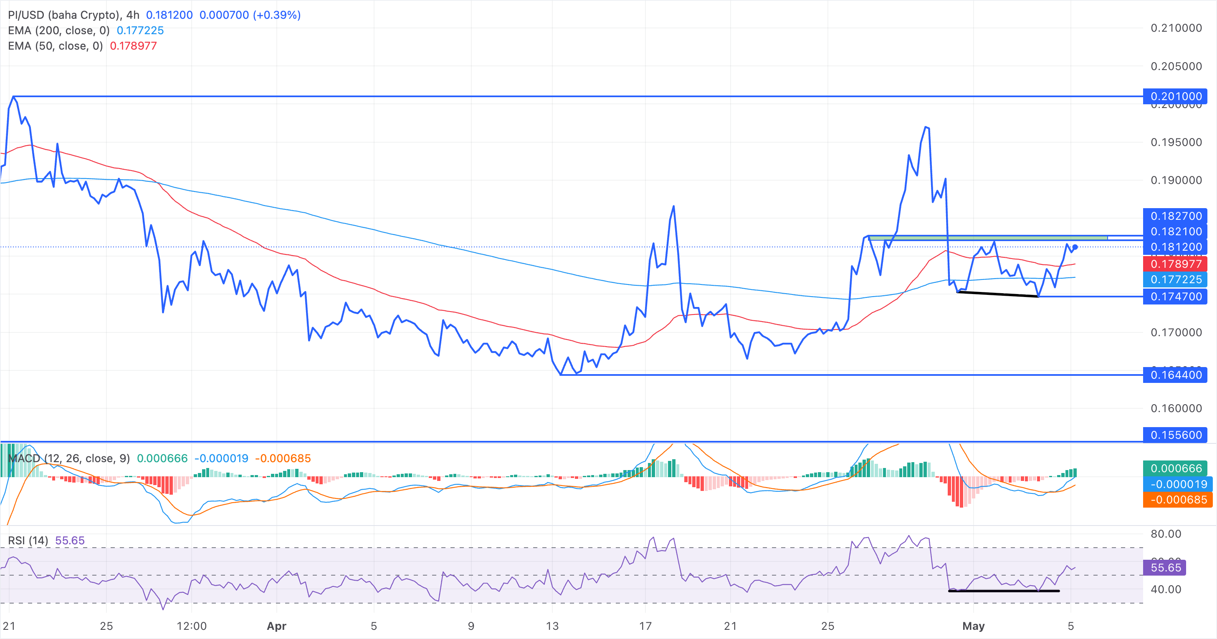Screen dimensions: 1217x639
Task: Click the 0.155600 price label
Action: [x=1175, y=435]
